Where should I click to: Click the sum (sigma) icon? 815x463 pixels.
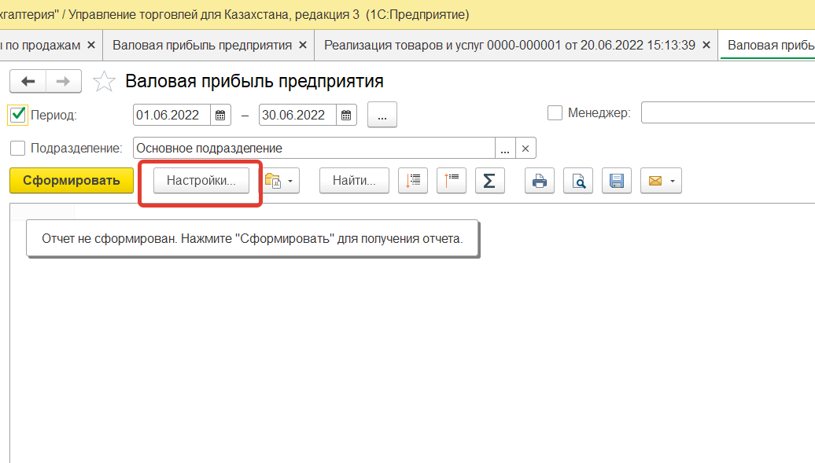489,181
